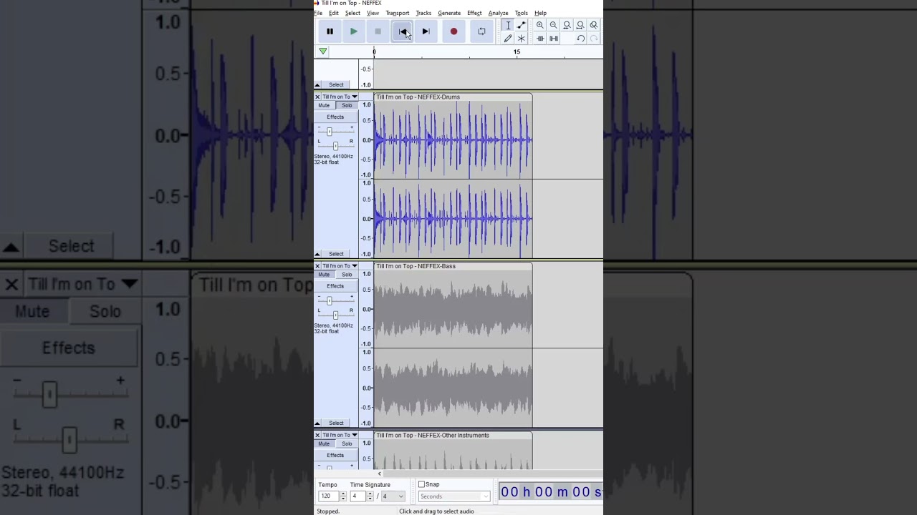Open the Transport menu
Image resolution: width=917 pixels, height=515 pixels.
397,13
